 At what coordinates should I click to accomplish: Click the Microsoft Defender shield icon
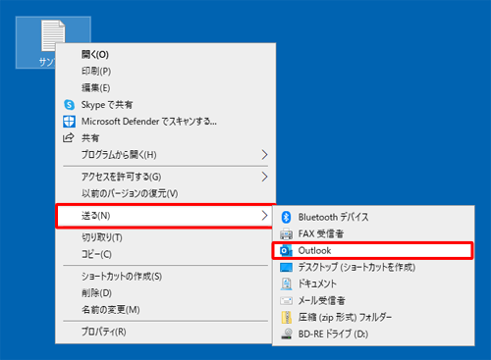pyautogui.click(x=69, y=122)
